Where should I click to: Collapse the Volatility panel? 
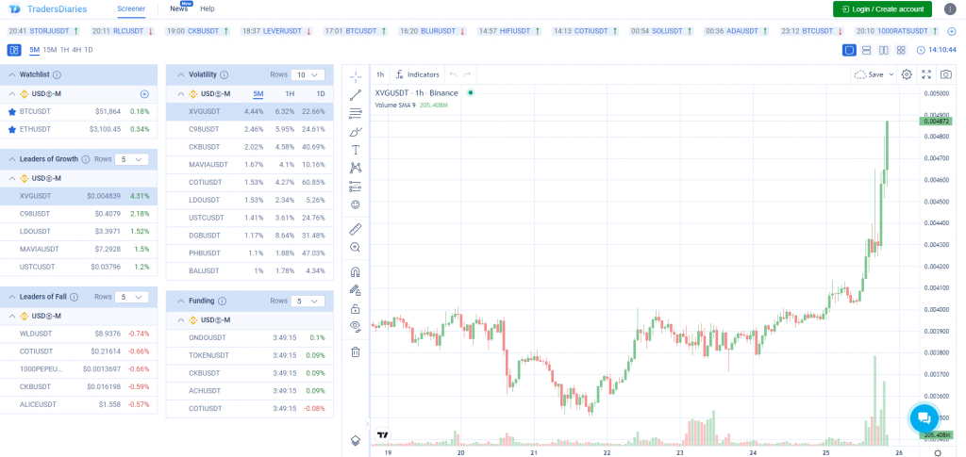[180, 74]
